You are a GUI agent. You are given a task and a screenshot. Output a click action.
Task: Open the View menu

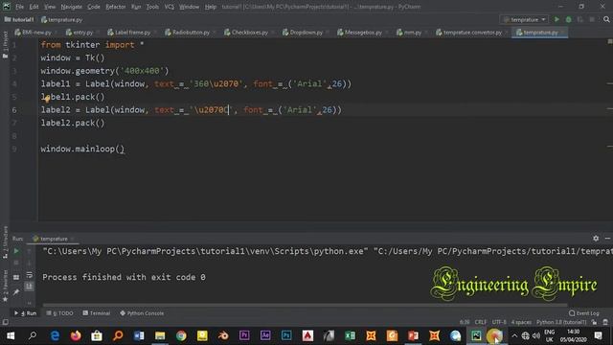pyautogui.click(x=50, y=7)
